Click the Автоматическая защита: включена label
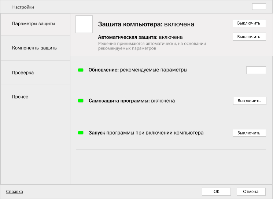The width and height of the screenshot is (273, 199). (140, 37)
